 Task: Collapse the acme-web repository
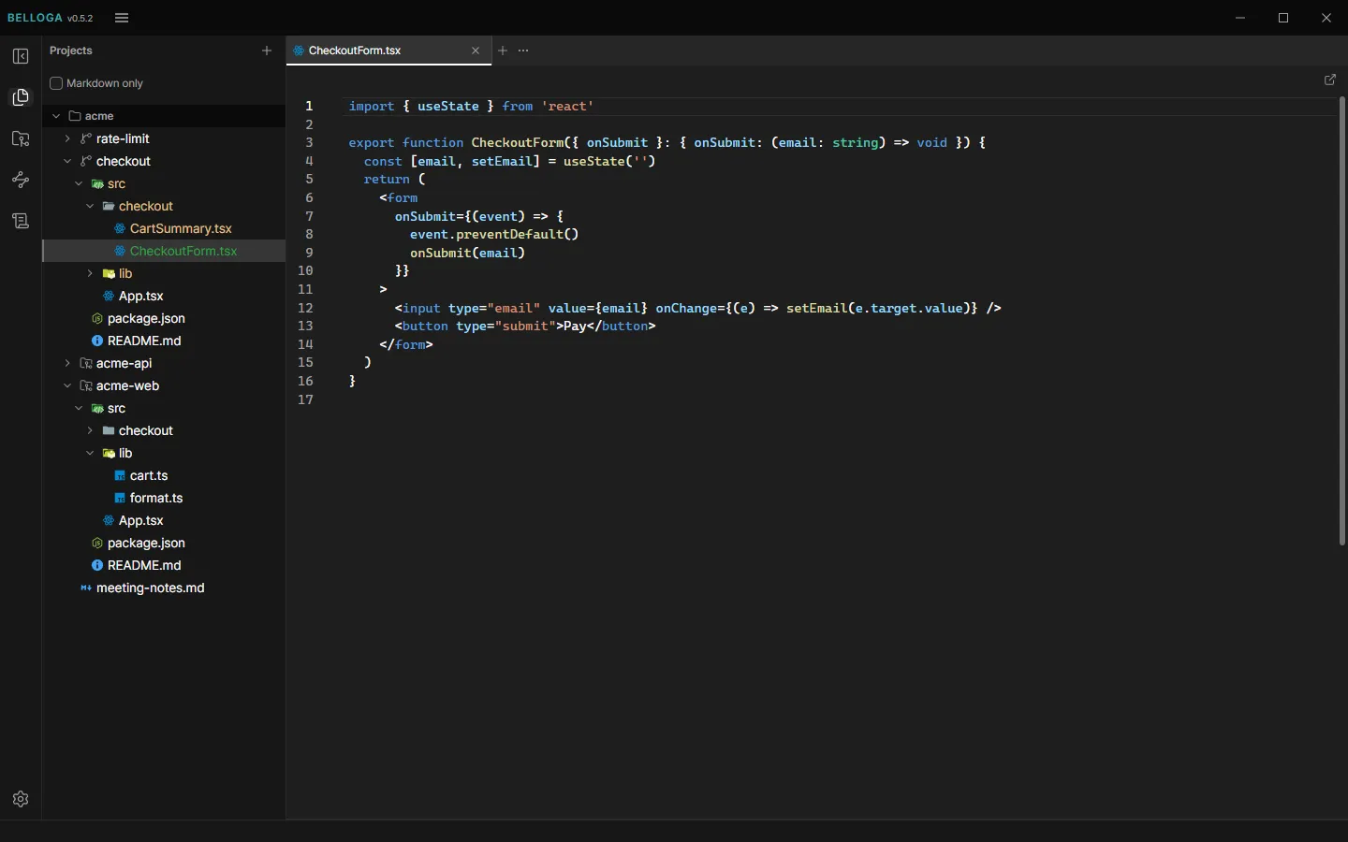(67, 385)
